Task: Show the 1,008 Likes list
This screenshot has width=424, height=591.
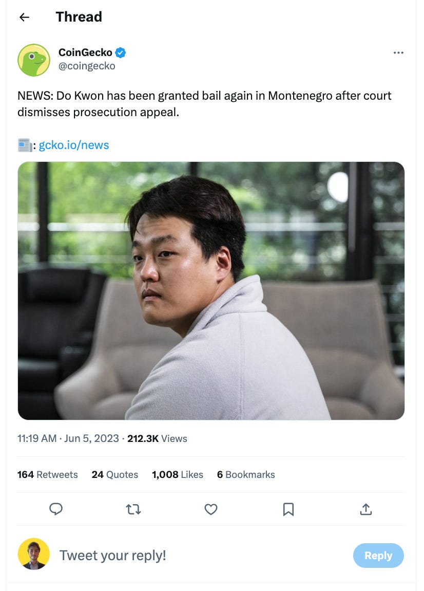Action: coord(178,474)
